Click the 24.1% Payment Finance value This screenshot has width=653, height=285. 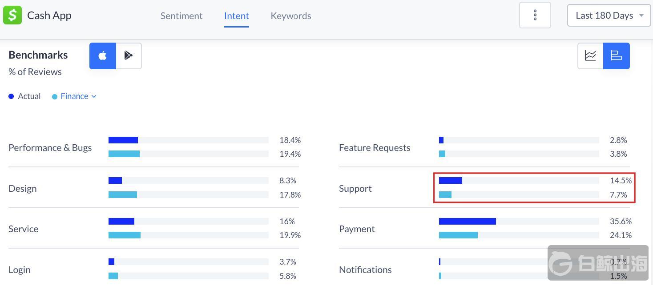pos(621,235)
